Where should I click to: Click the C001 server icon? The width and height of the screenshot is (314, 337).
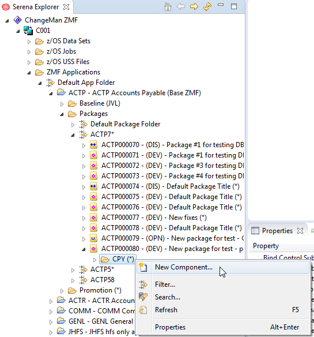pos(28,31)
